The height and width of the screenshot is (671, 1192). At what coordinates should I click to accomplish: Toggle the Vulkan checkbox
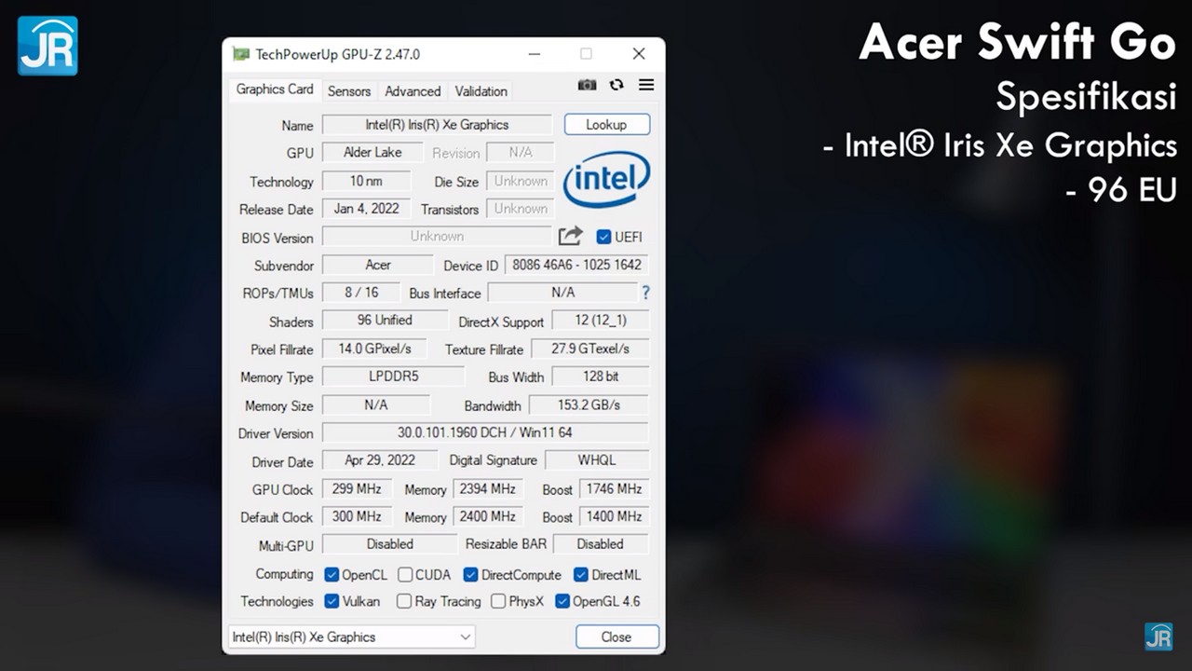pyautogui.click(x=332, y=602)
